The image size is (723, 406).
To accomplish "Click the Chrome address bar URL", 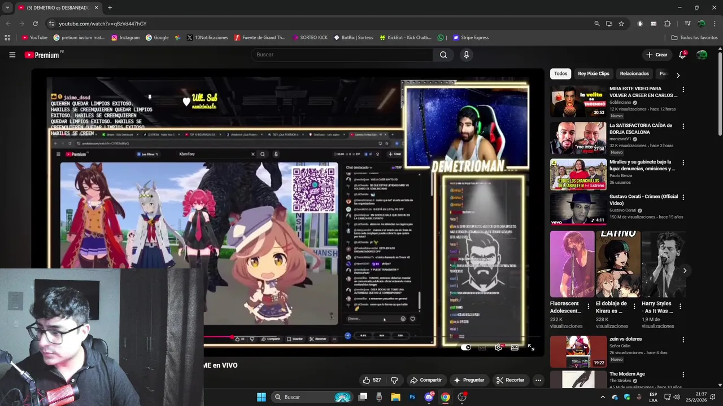I will (x=103, y=24).
